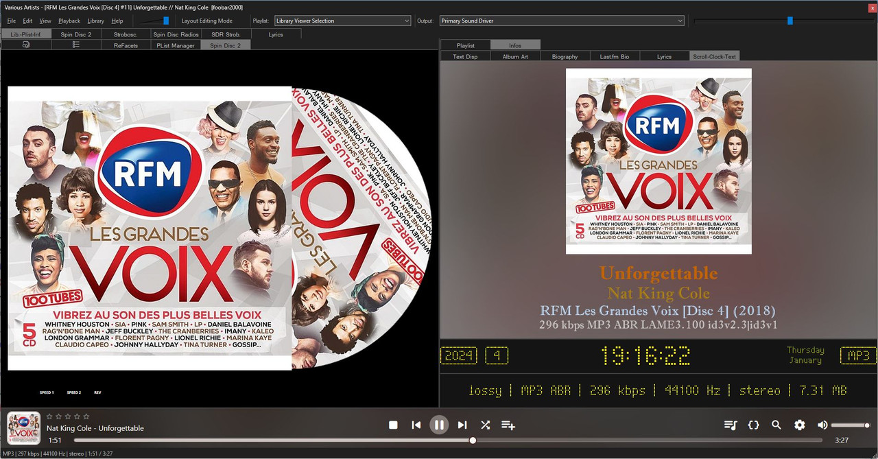The height and width of the screenshot is (459, 878).
Task: Switch to top-row Spin Disc 2 tab
Action: coord(76,34)
